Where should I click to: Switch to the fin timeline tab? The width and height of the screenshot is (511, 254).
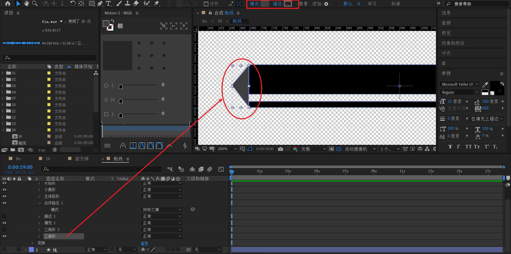click(18, 159)
